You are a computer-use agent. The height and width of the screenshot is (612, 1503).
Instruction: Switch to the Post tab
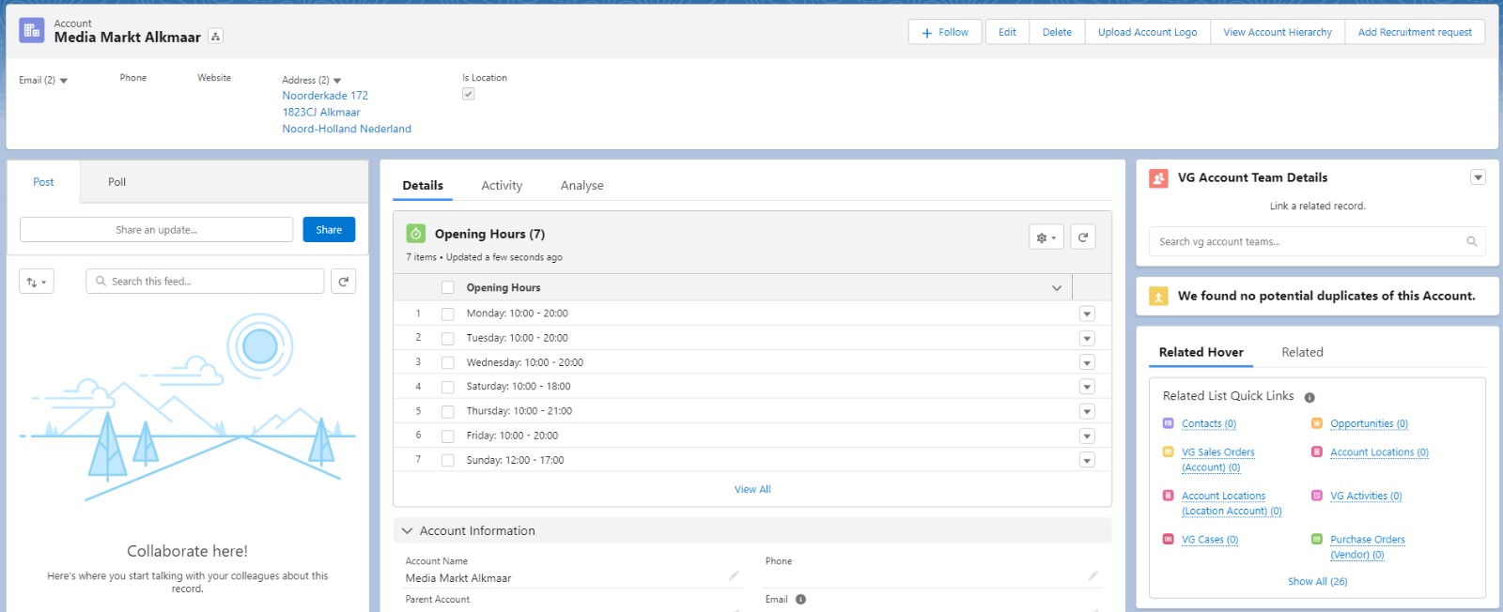pos(43,182)
